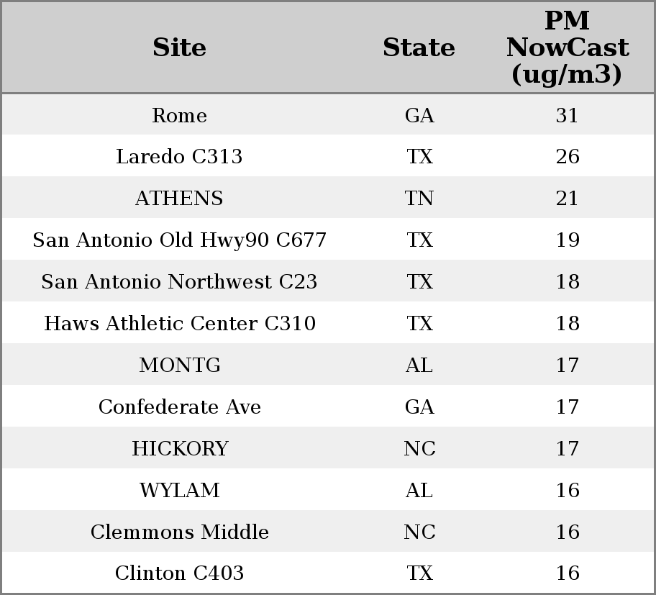This screenshot has height=595, width=656.
Task: Click TN state cell for ATHENS
Action: pos(419,198)
